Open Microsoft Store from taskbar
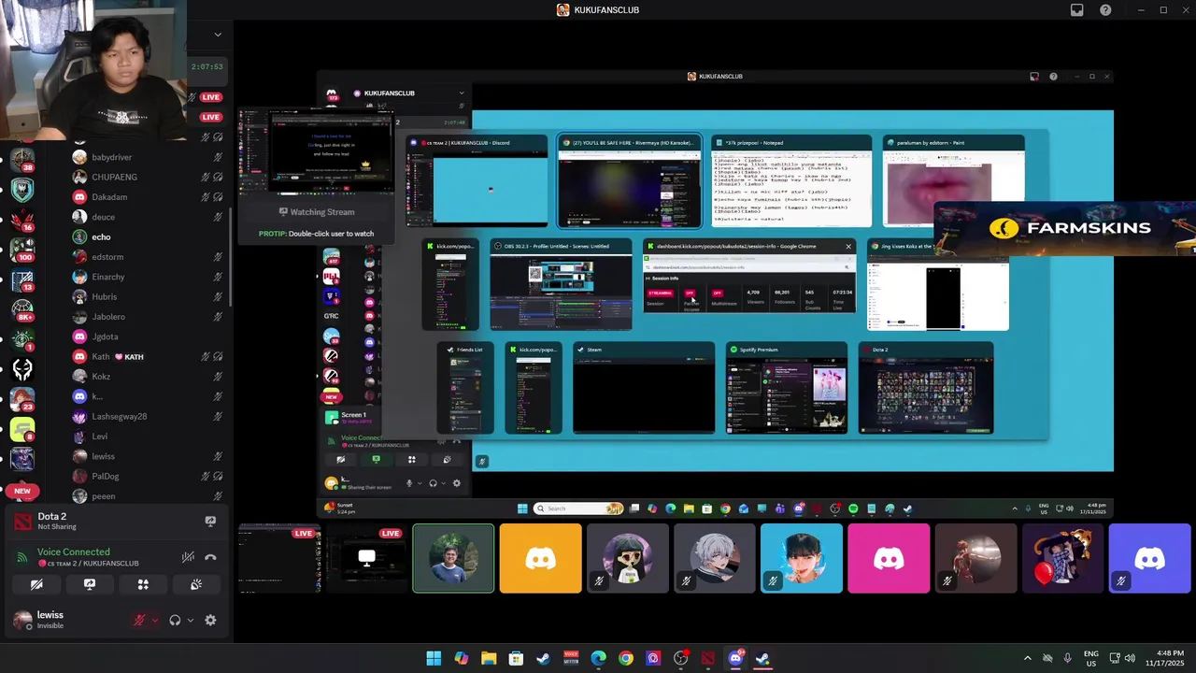The width and height of the screenshot is (1196, 673). [516, 658]
